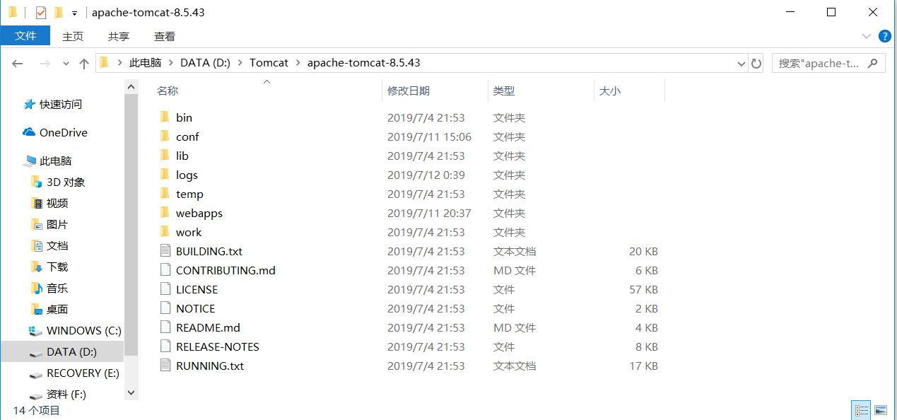Select 此电脑 in navigation pane
897x420 pixels.
click(56, 161)
